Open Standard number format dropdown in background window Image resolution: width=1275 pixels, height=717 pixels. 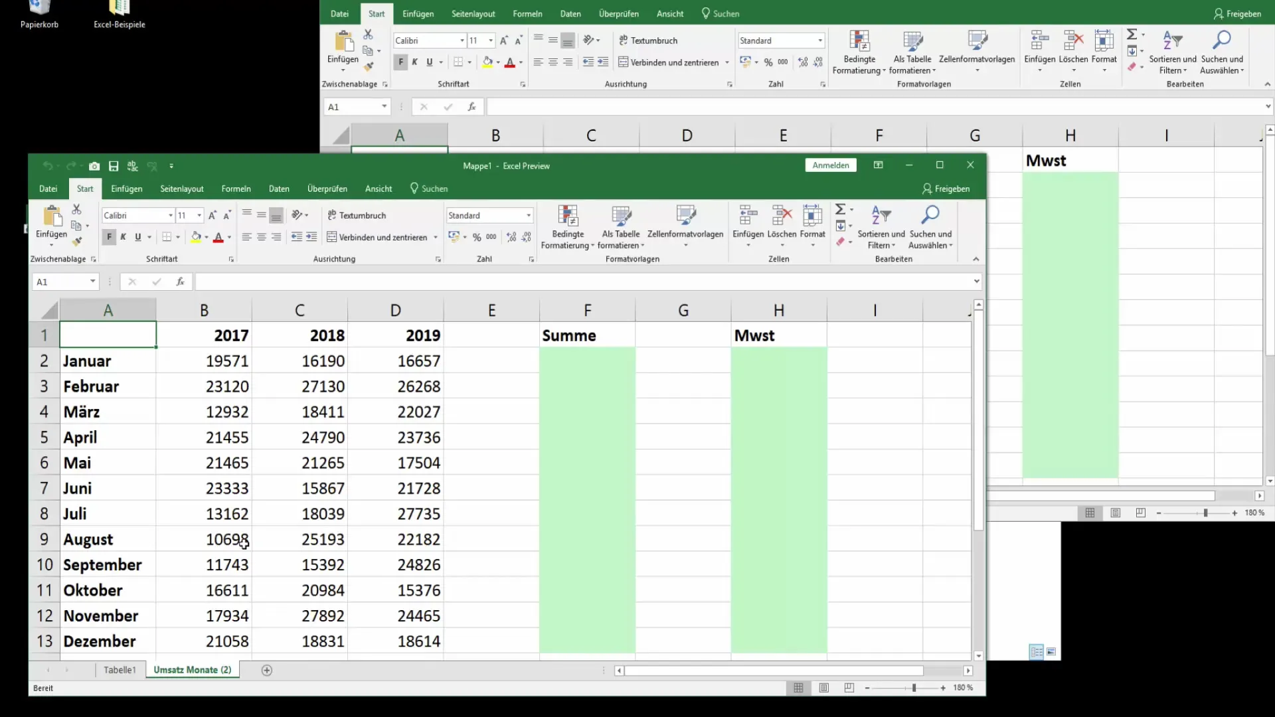click(x=820, y=40)
